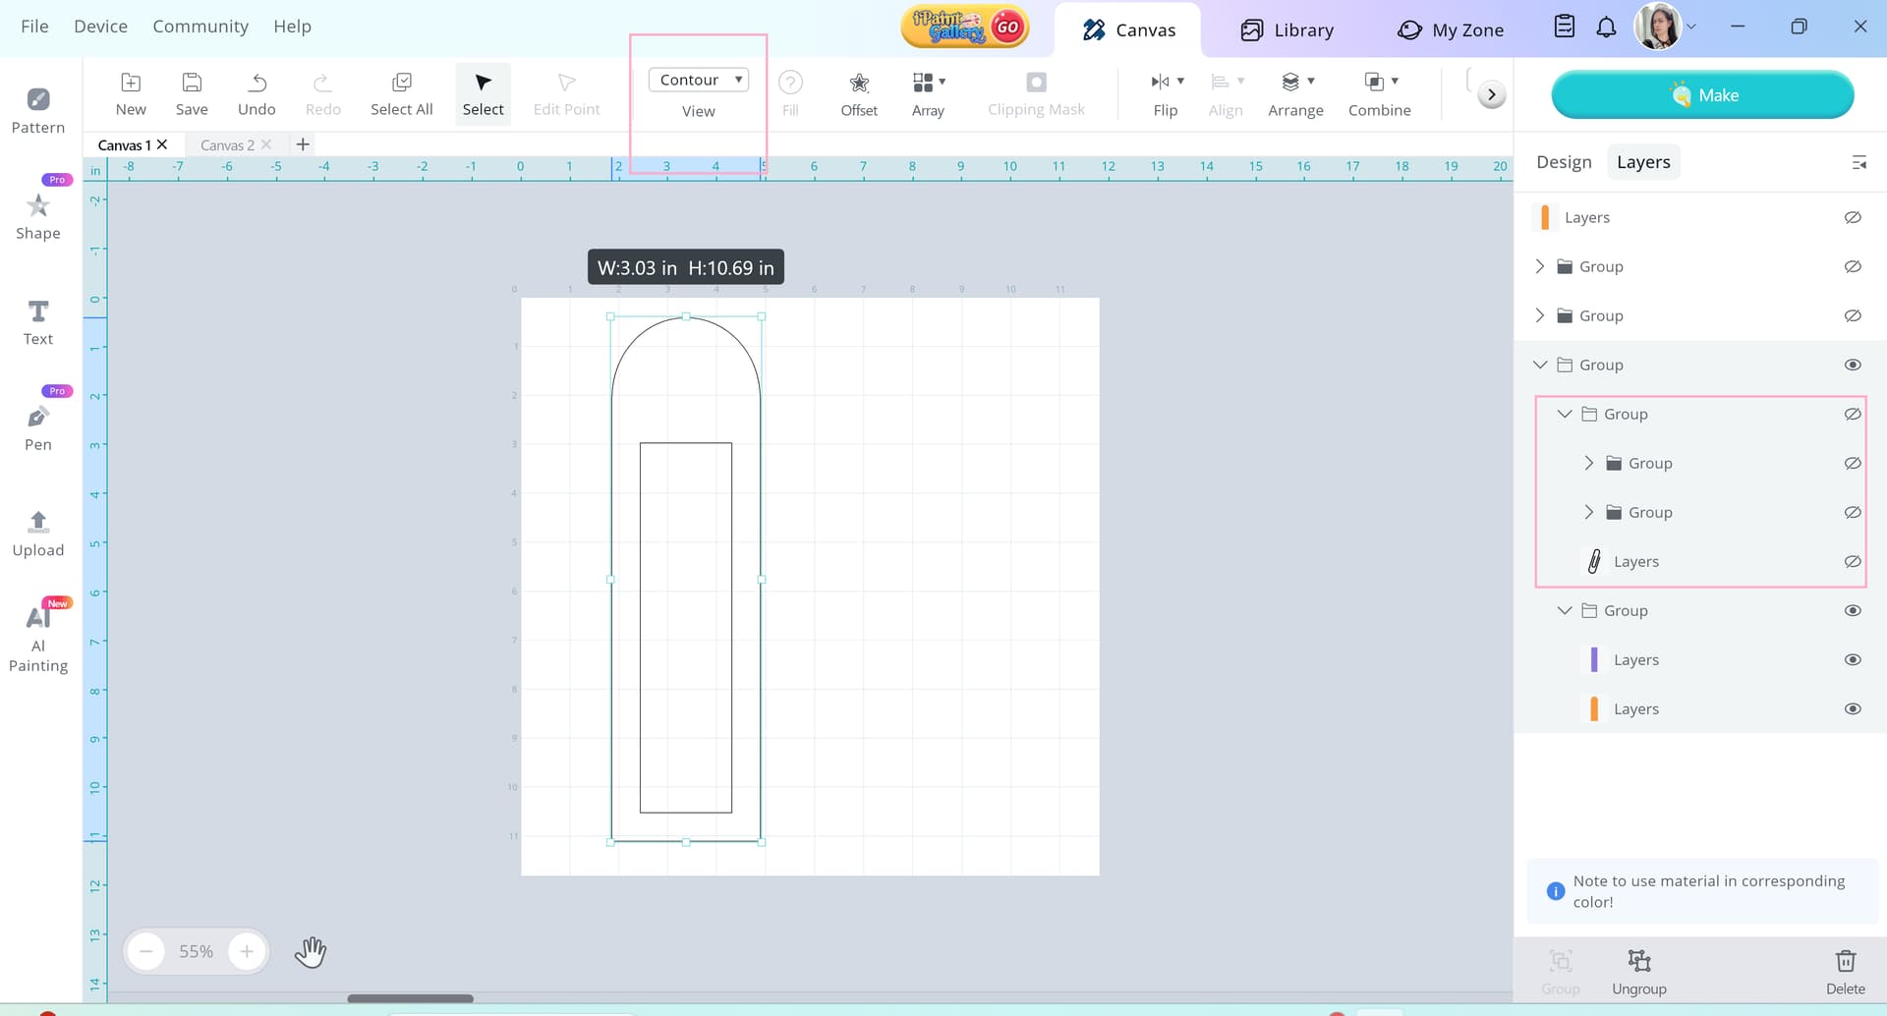Open the AI Painting tool
The height and width of the screenshot is (1016, 1887).
[37, 637]
